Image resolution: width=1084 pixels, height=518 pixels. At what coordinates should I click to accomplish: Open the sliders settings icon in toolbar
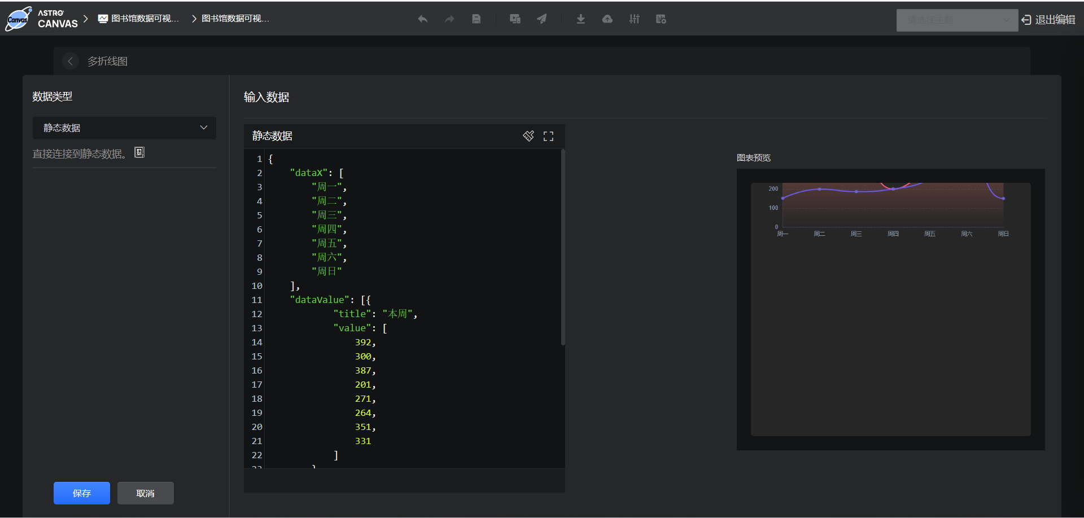[635, 19]
